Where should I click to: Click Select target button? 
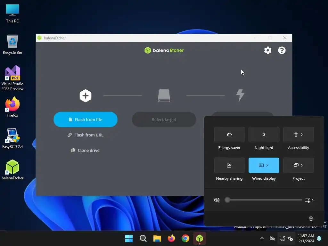(164, 119)
